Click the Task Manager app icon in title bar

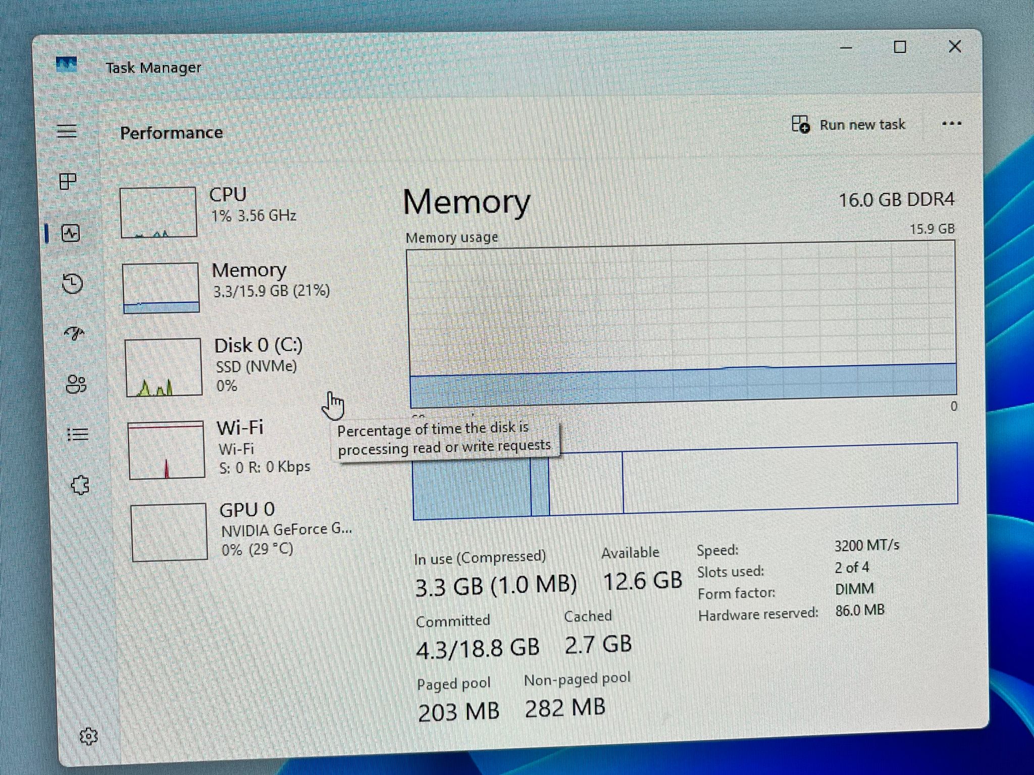67,65
